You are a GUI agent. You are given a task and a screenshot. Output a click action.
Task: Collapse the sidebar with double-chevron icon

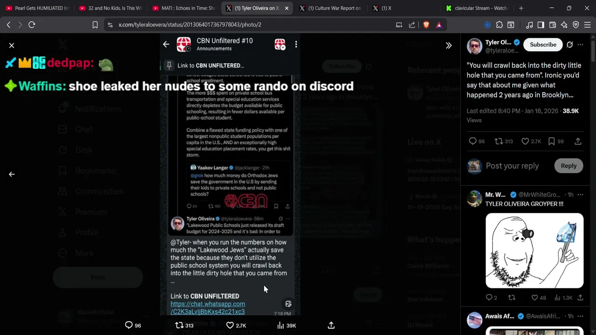pyautogui.click(x=448, y=45)
